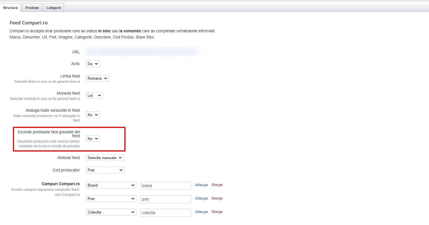This screenshot has width=429, height=225.
Task: Click the Campuri Compari.ro label
Action: tap(61, 184)
